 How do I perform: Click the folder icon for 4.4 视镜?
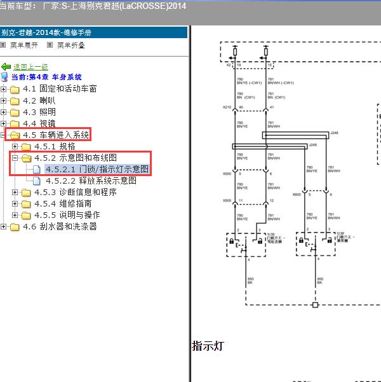click(15, 124)
